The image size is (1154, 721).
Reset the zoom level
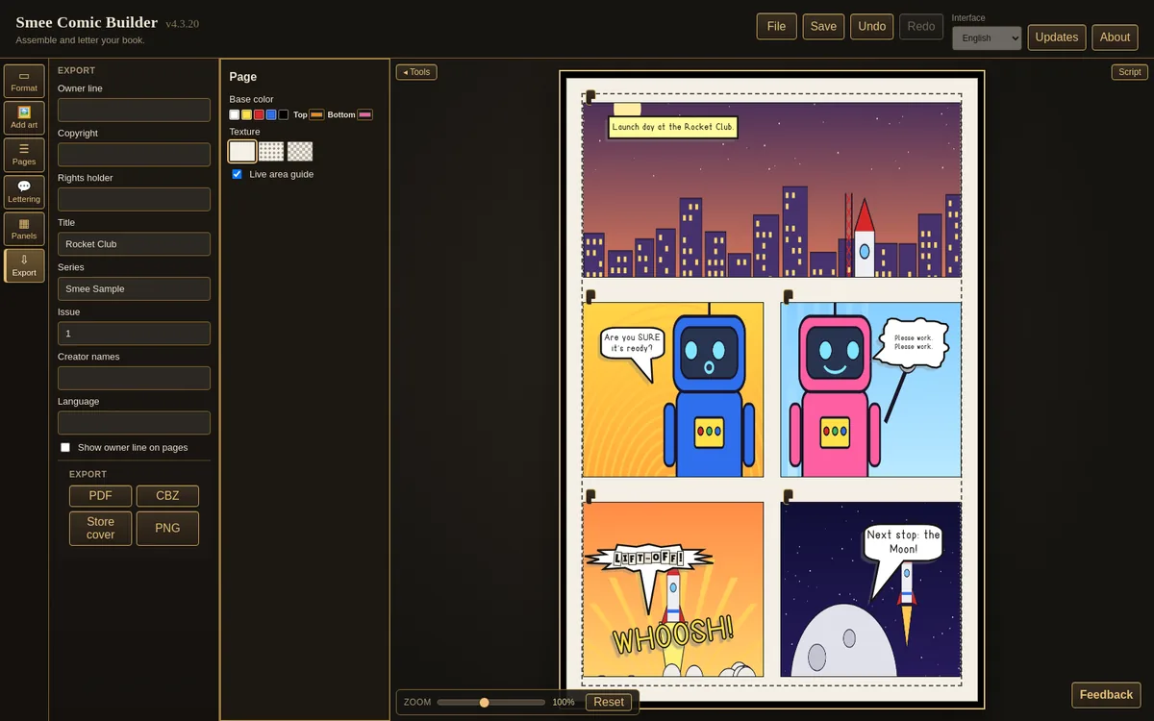pos(609,702)
